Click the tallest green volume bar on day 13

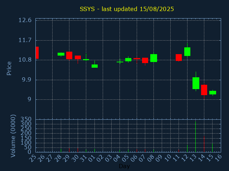coord(196,137)
